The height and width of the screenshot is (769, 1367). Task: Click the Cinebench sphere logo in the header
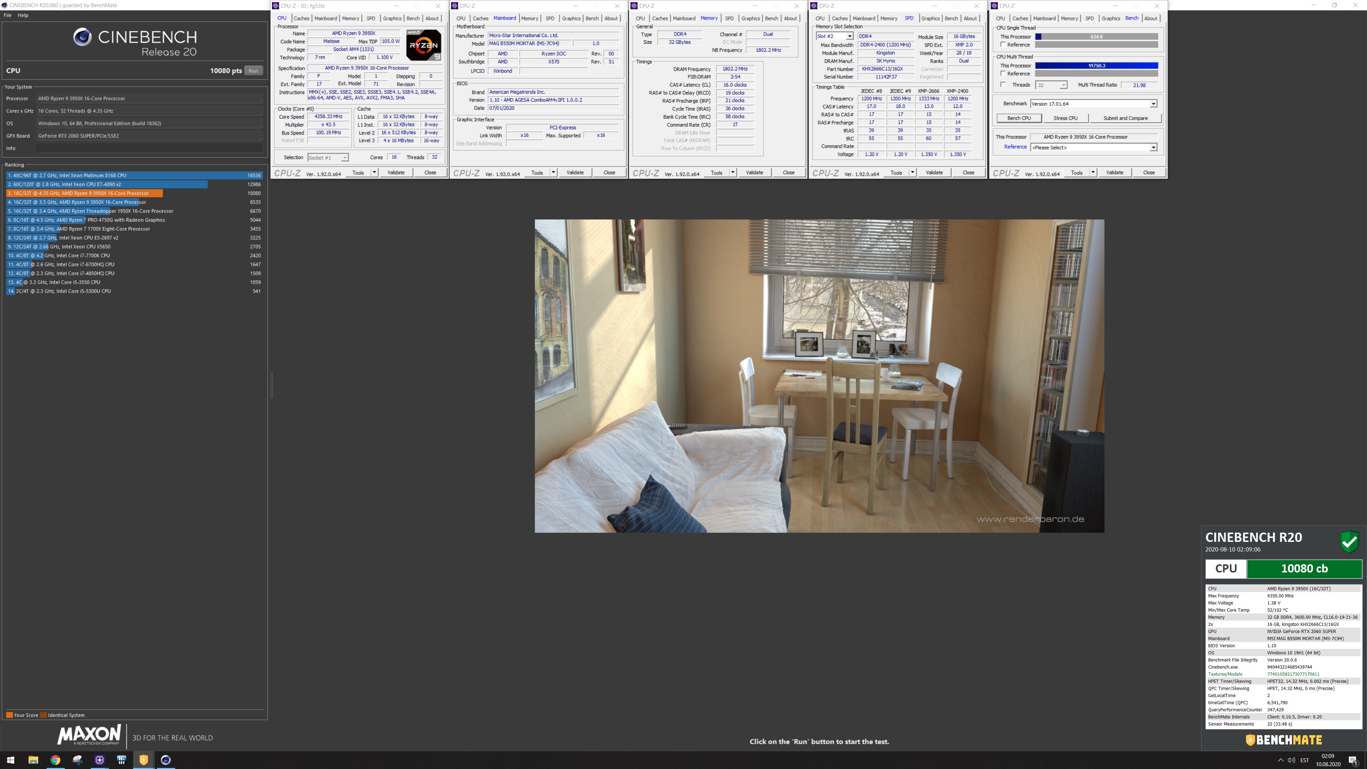[82, 37]
